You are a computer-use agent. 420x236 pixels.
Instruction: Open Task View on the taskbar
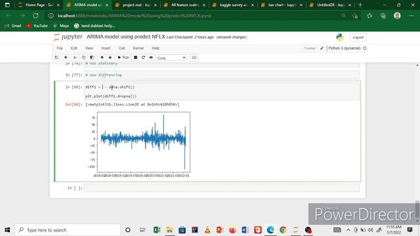(x=142, y=230)
